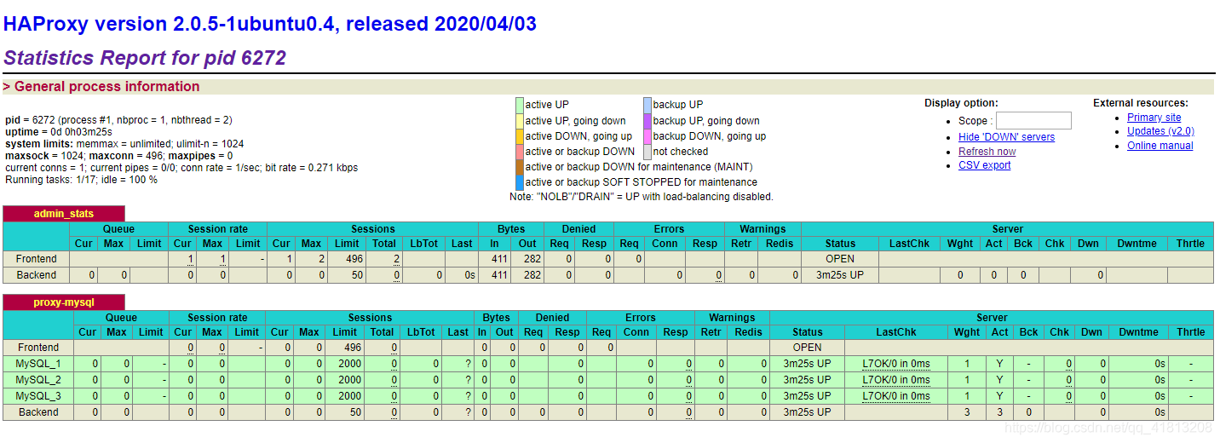Click sessions limit 50 in proxy-mysql Backend row
The image size is (1220, 443).
[x=356, y=412]
